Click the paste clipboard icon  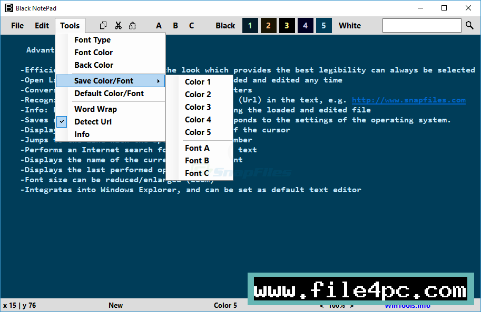point(132,25)
